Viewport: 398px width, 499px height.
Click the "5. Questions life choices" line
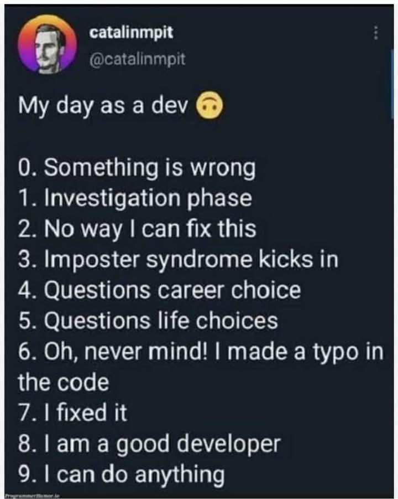pos(148,321)
